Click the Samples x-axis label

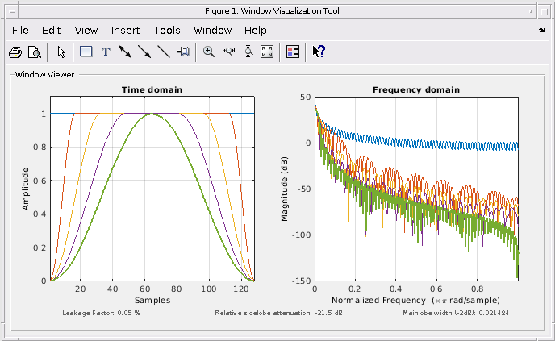[x=152, y=301]
